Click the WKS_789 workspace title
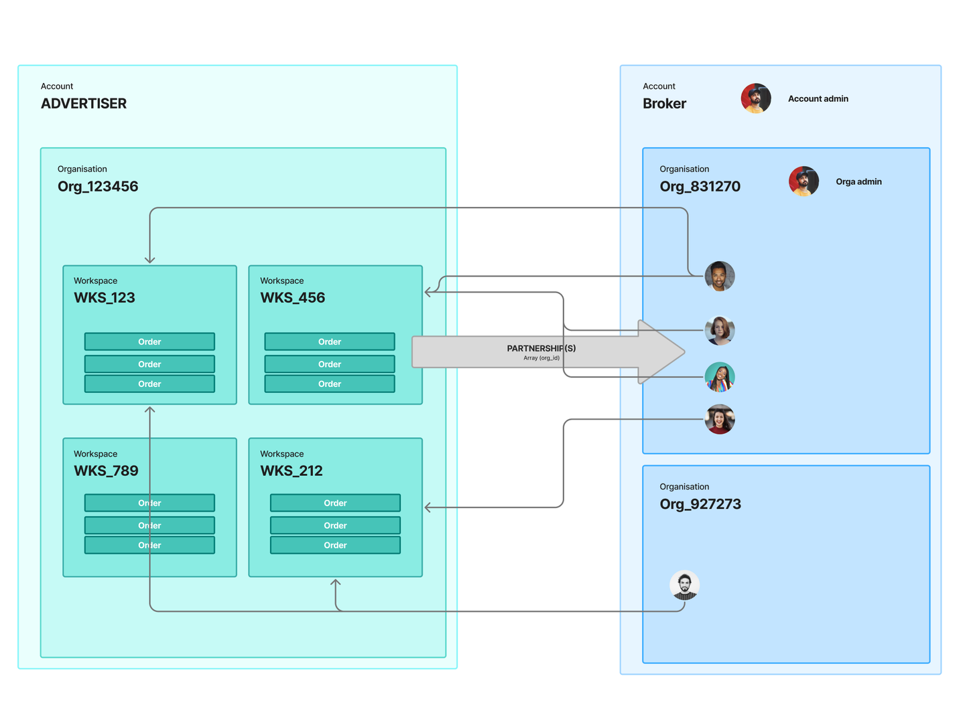 point(106,471)
